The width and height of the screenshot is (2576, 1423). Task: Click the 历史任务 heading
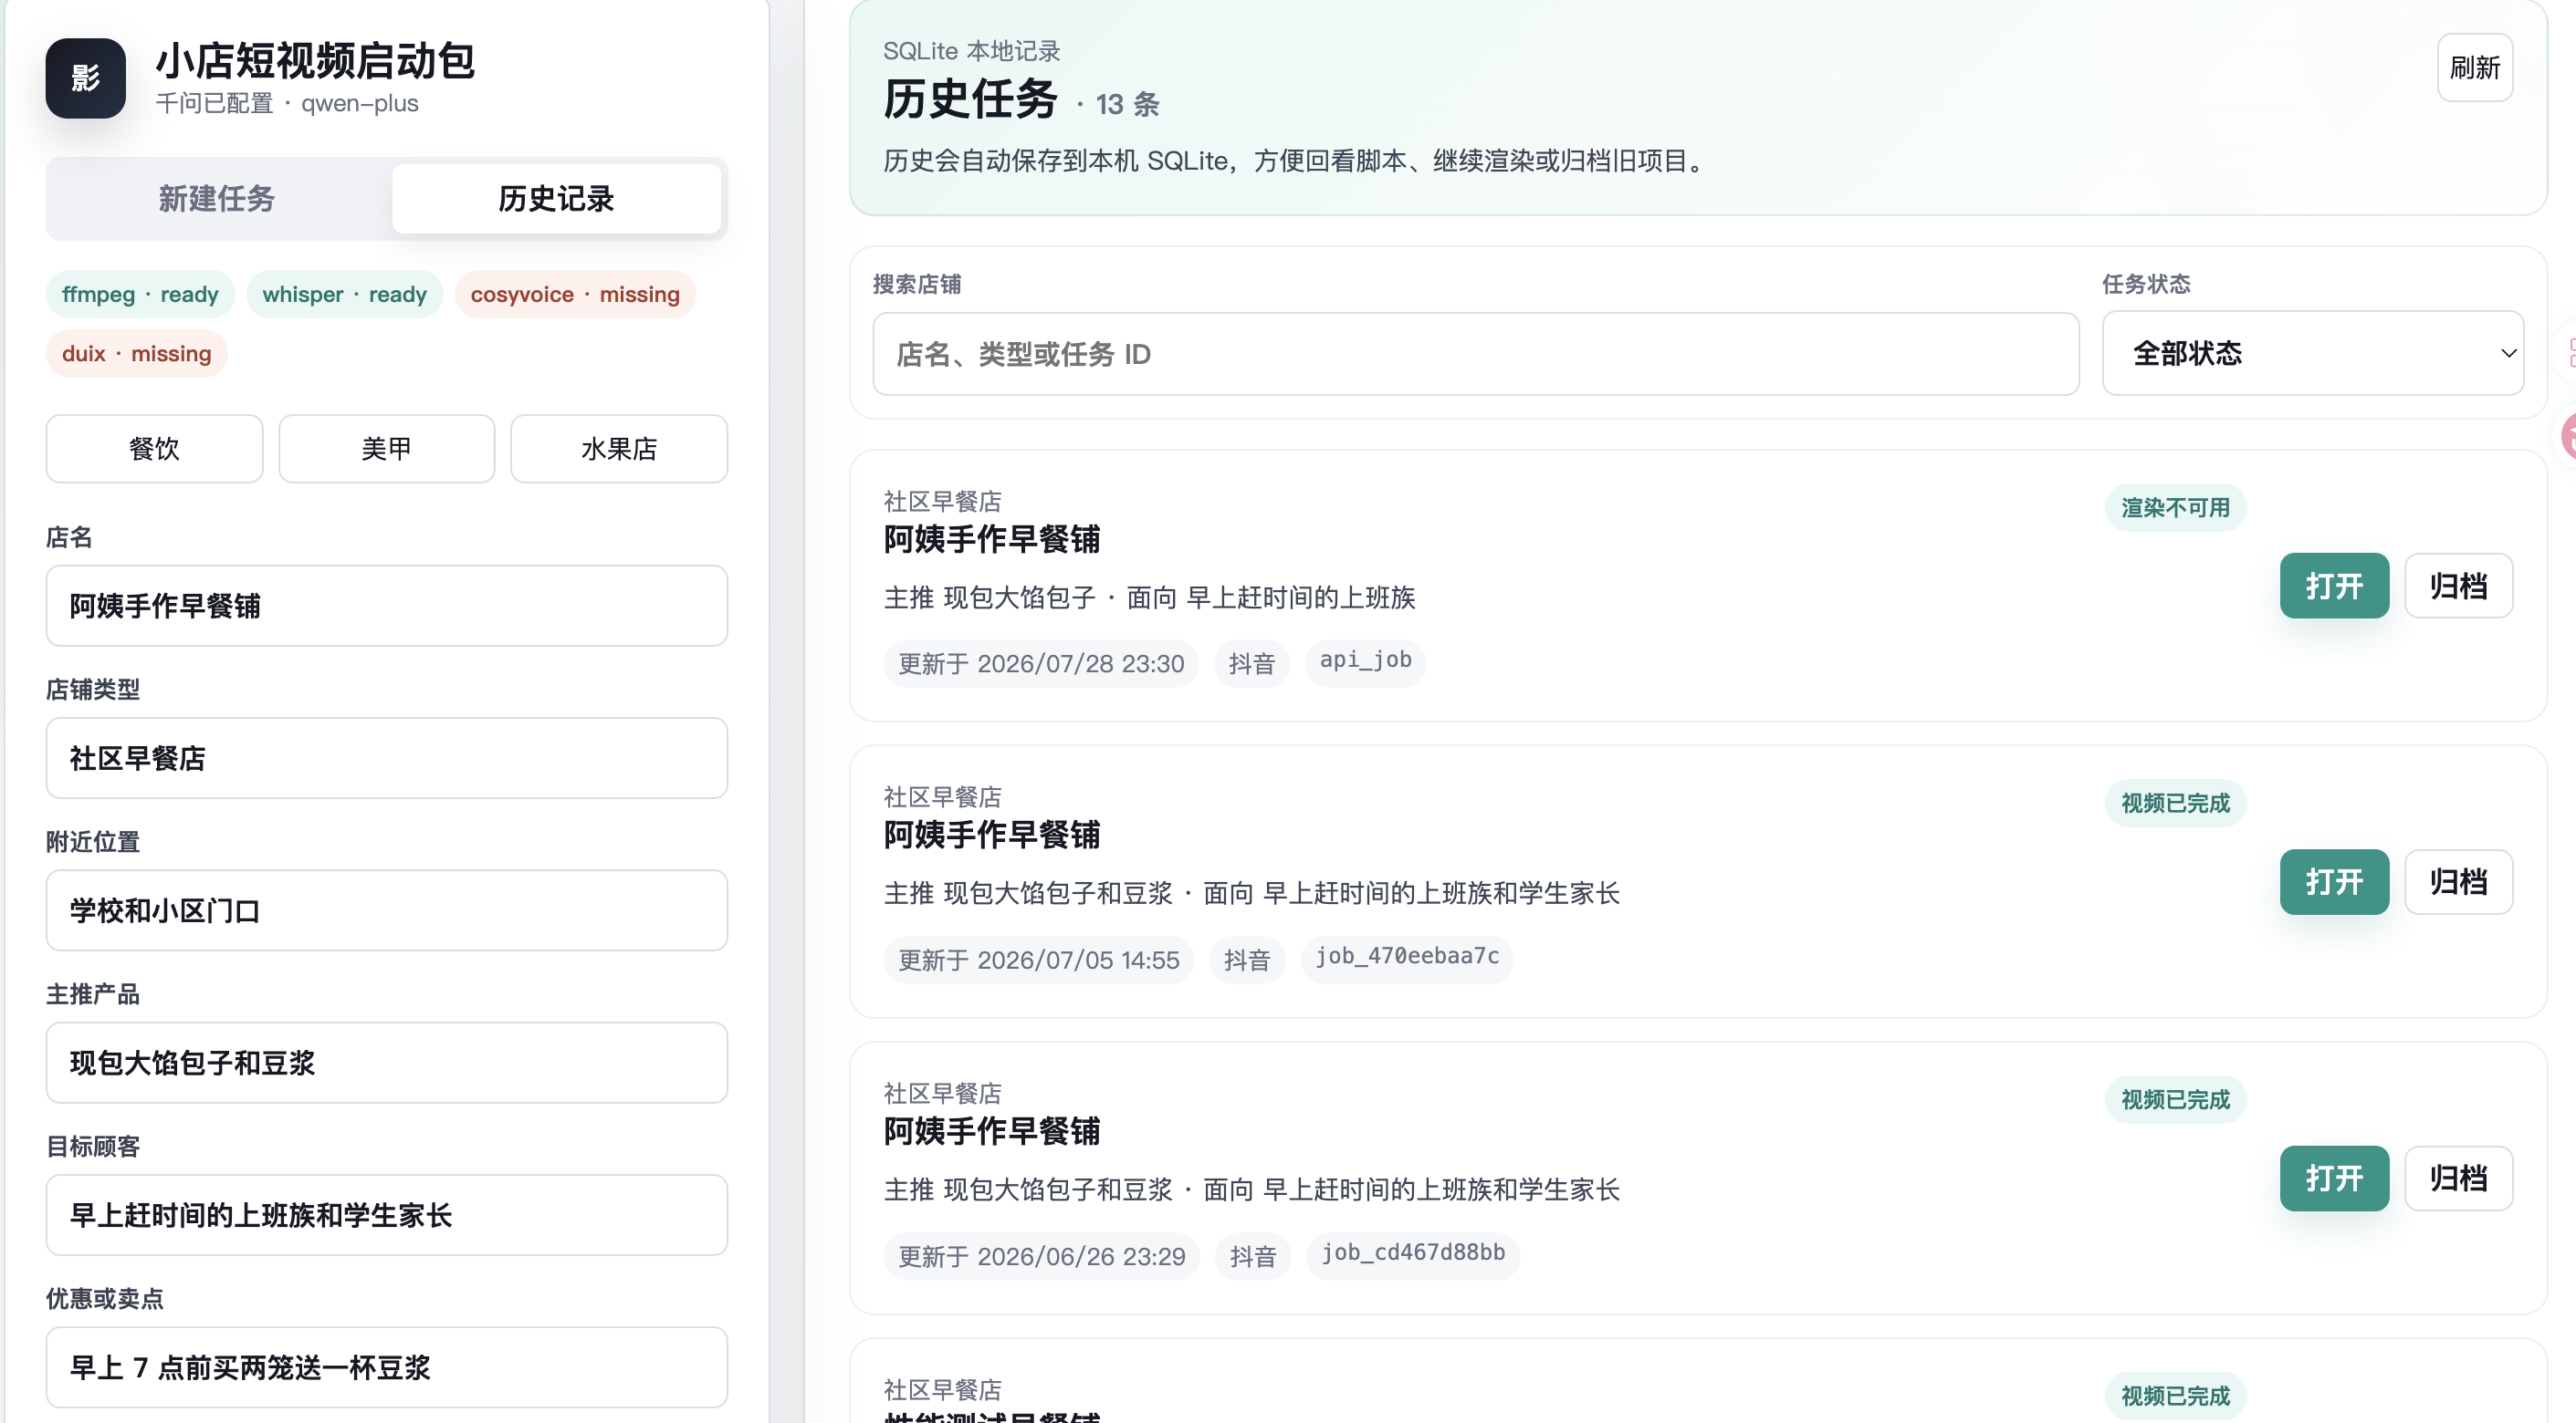tap(970, 100)
